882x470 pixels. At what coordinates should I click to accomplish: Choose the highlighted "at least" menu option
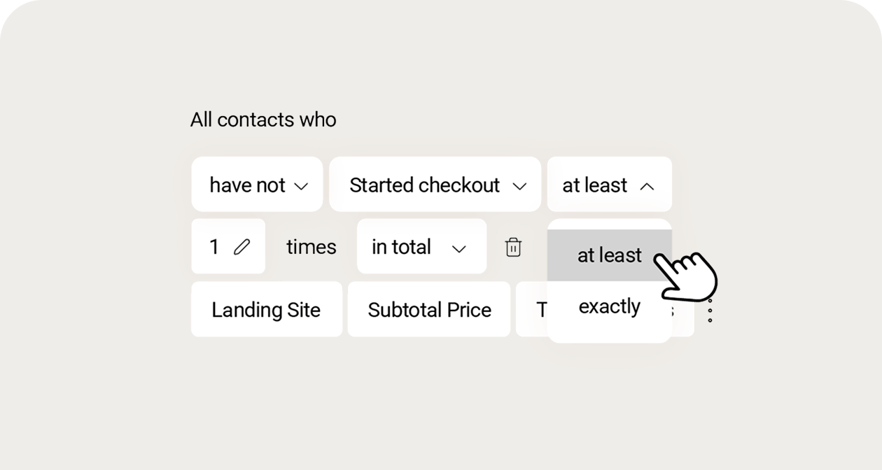pos(609,255)
